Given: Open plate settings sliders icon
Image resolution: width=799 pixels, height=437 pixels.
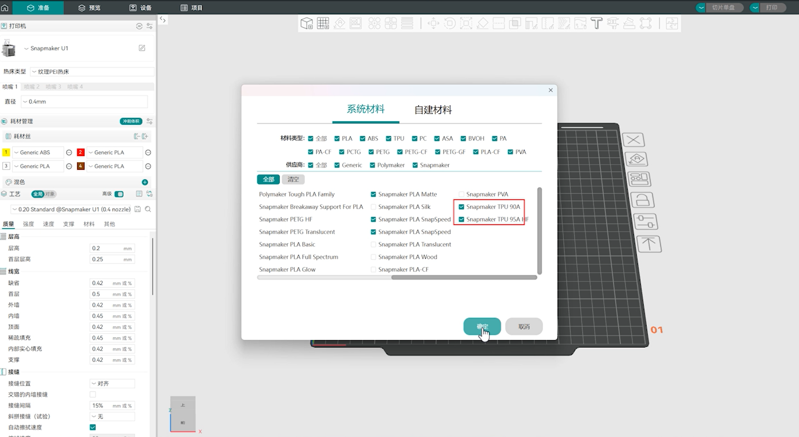Looking at the screenshot, I should click(x=645, y=222).
